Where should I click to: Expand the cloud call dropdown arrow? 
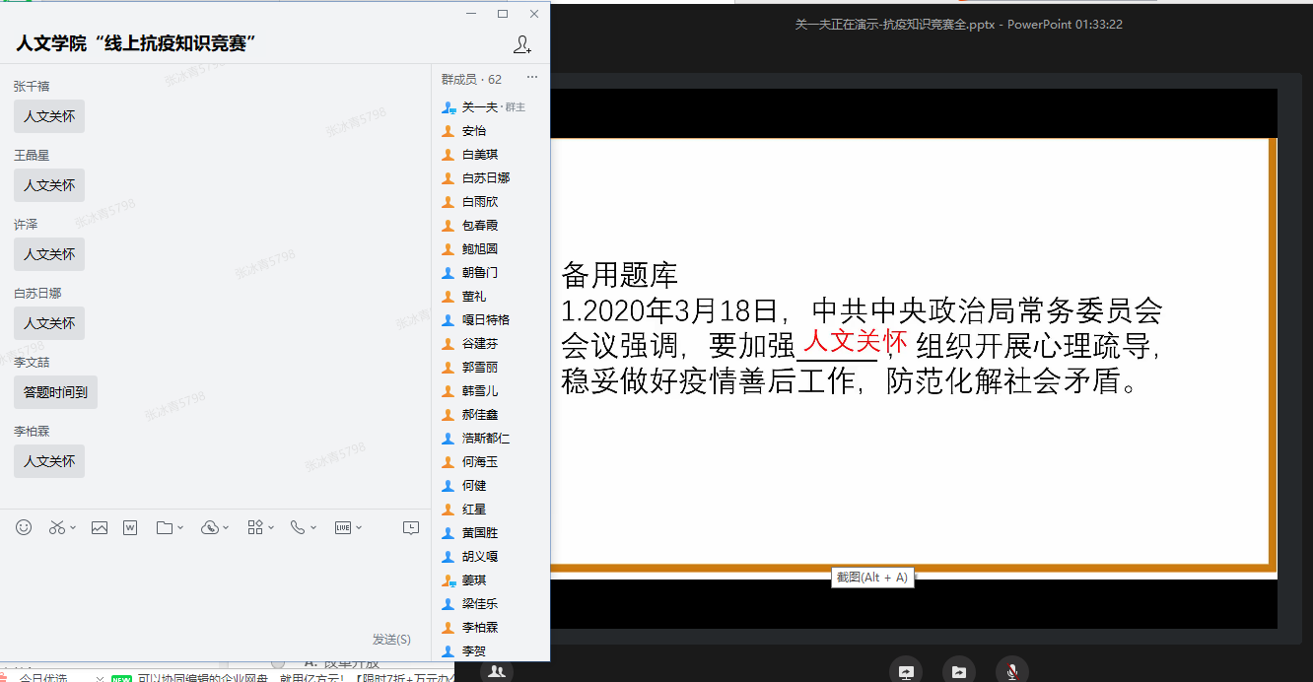pyautogui.click(x=226, y=528)
